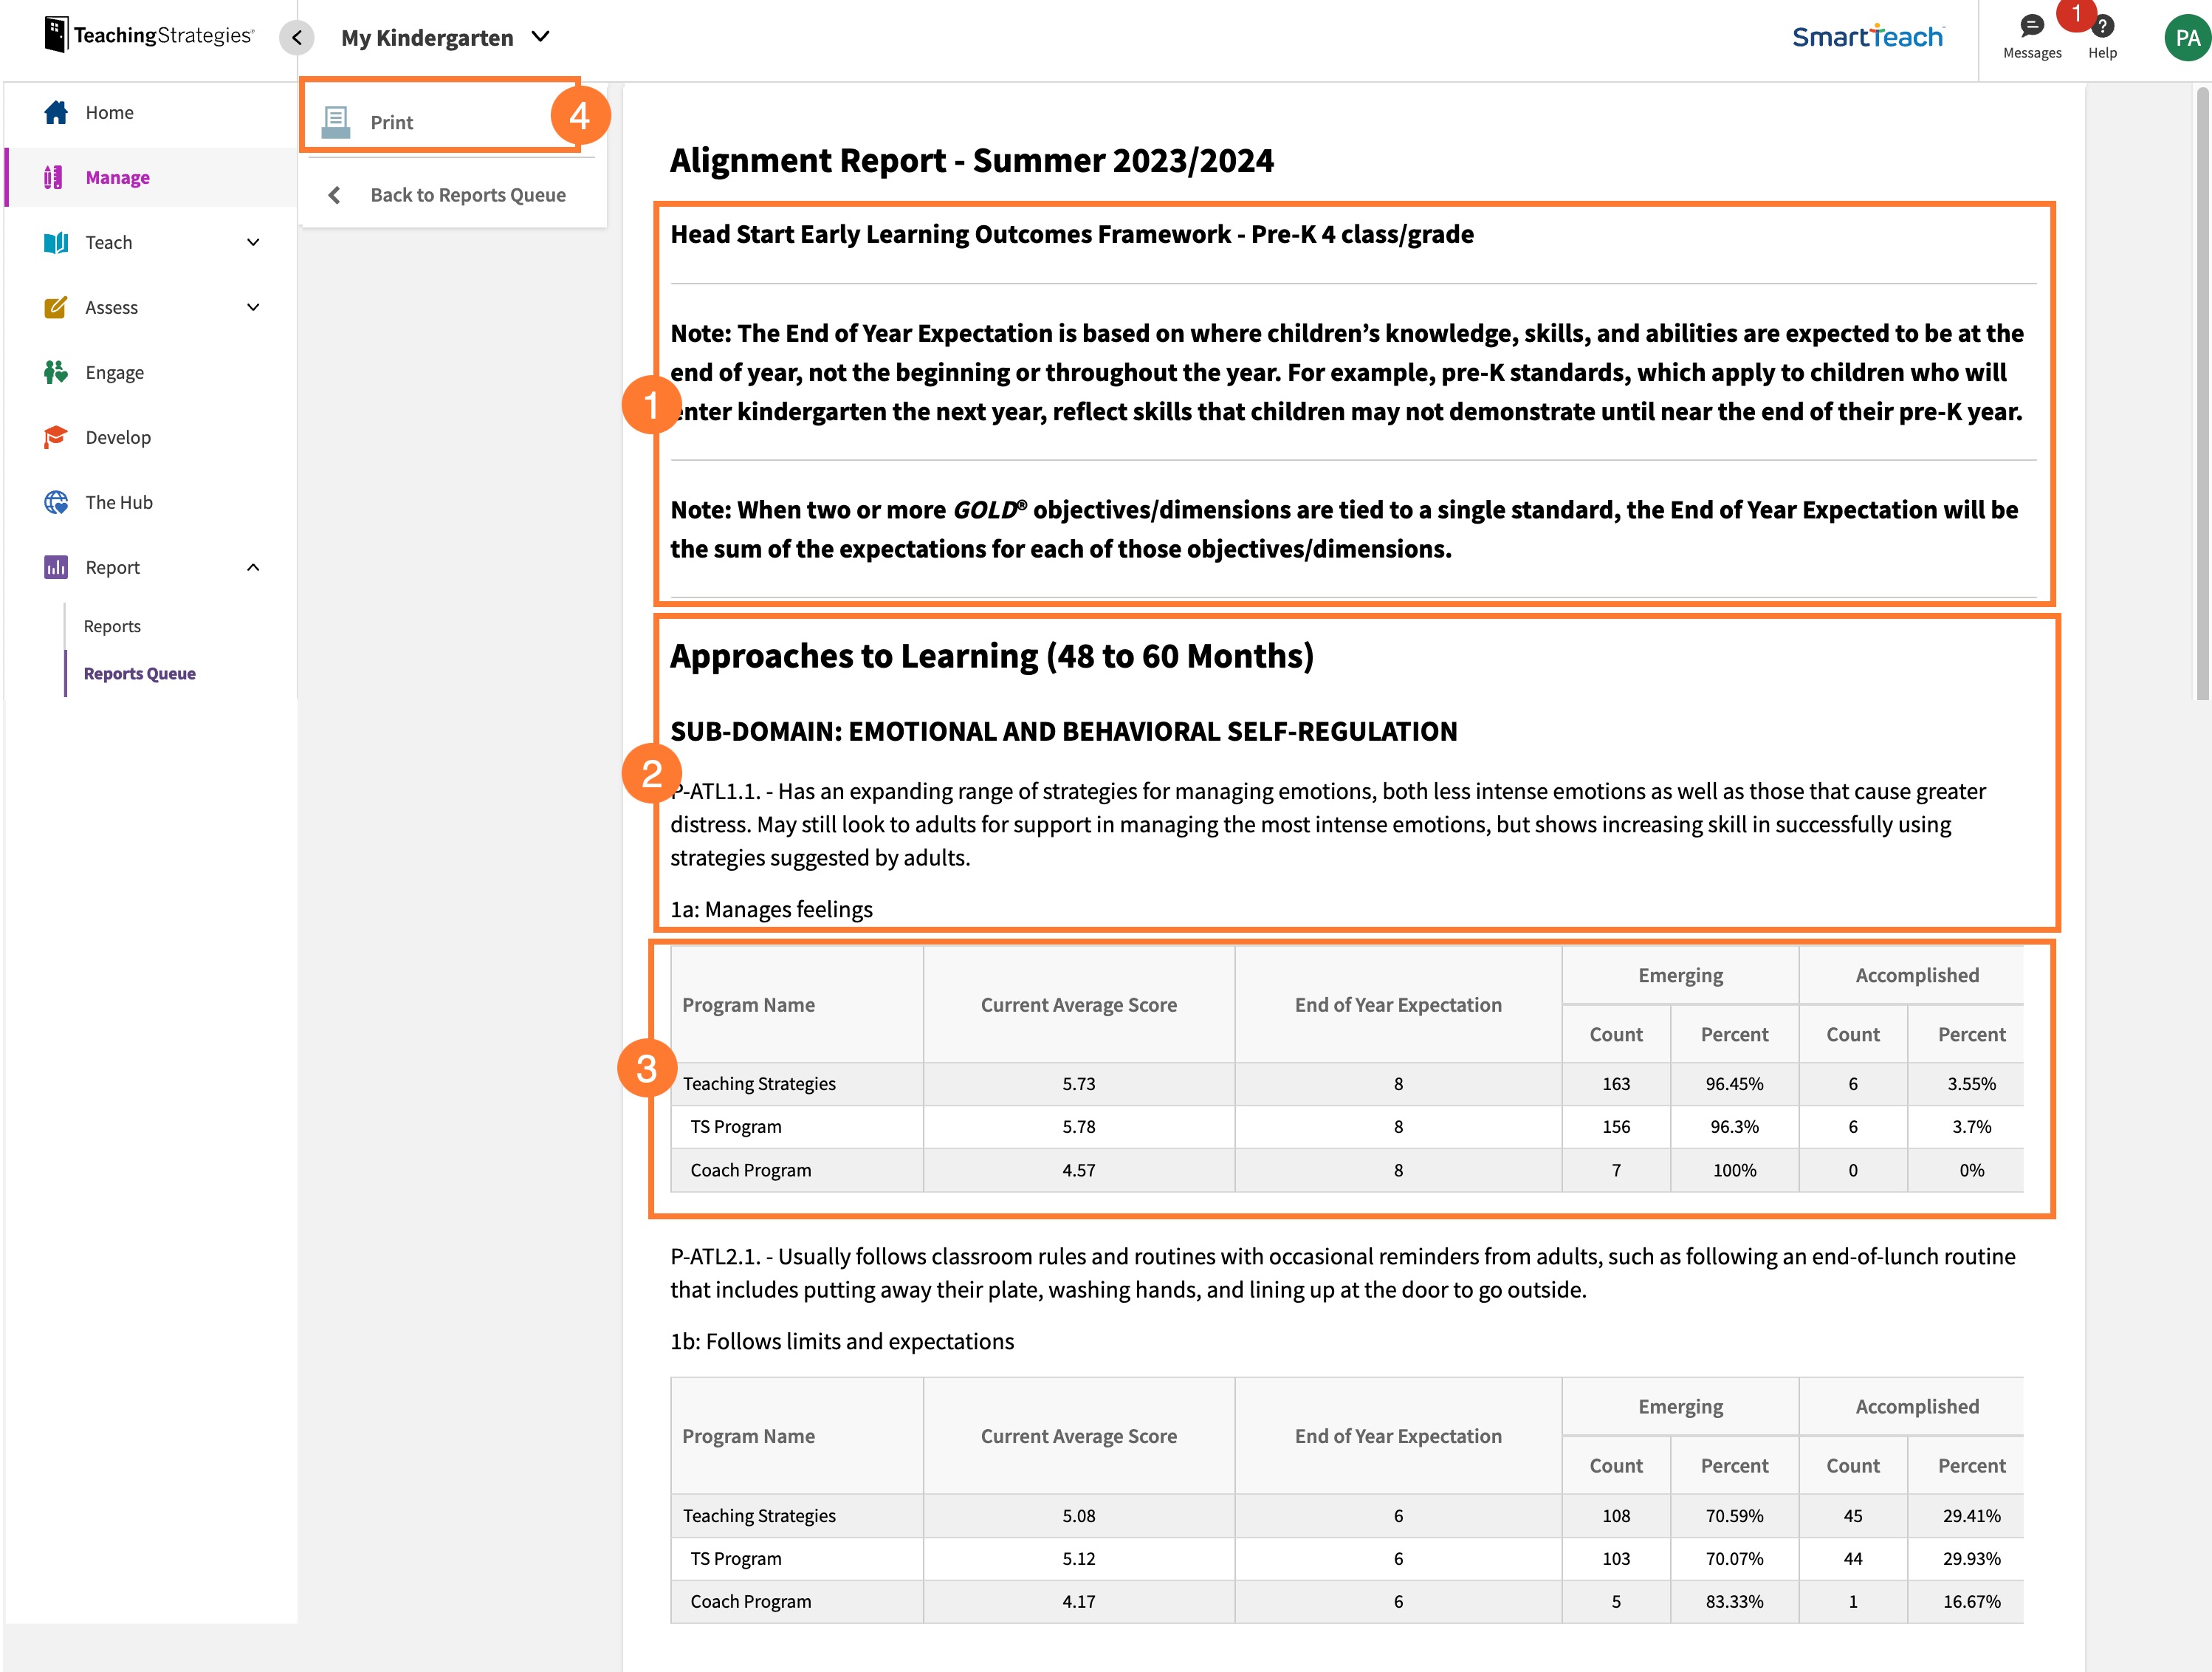Click the Messages notification badge
Image resolution: width=2212 pixels, height=1672 pixels.
(2079, 15)
